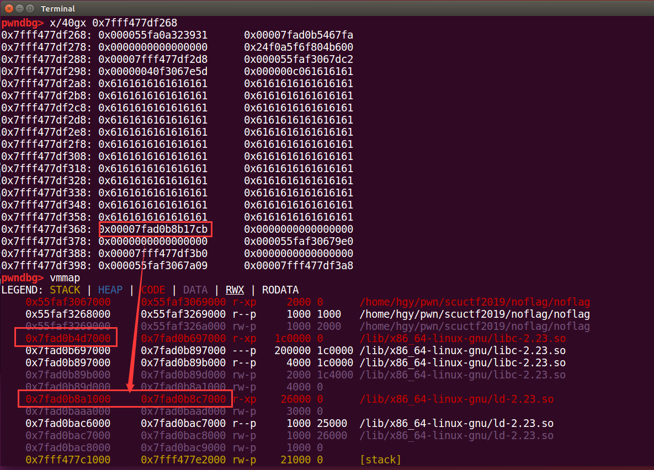Click the CODE label in the legend
The height and width of the screenshot is (470, 654).
pos(153,290)
